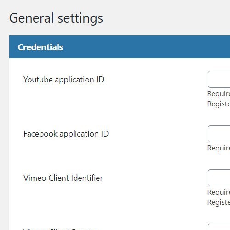Click the Required note below Facebook field
Image resolution: width=230 pixels, height=230 pixels.
pos(218,148)
